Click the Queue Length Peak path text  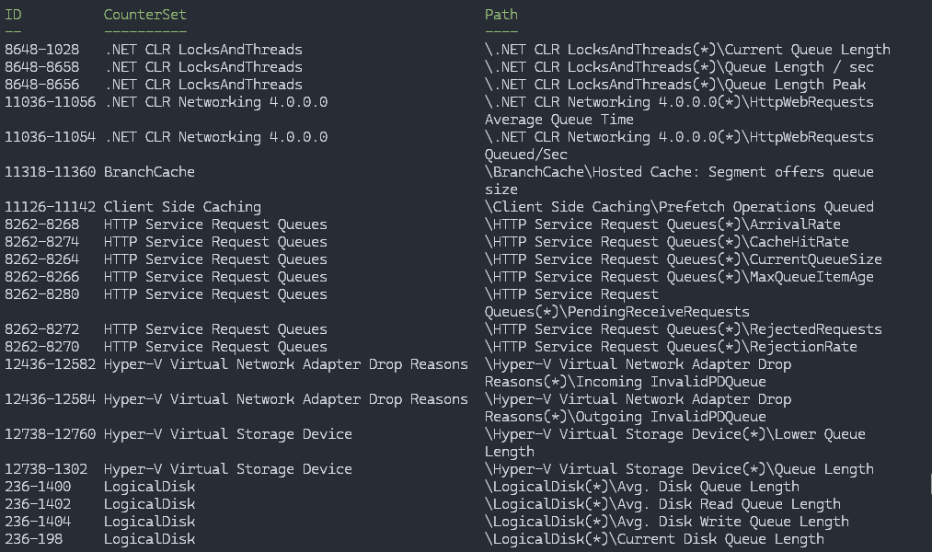675,85
